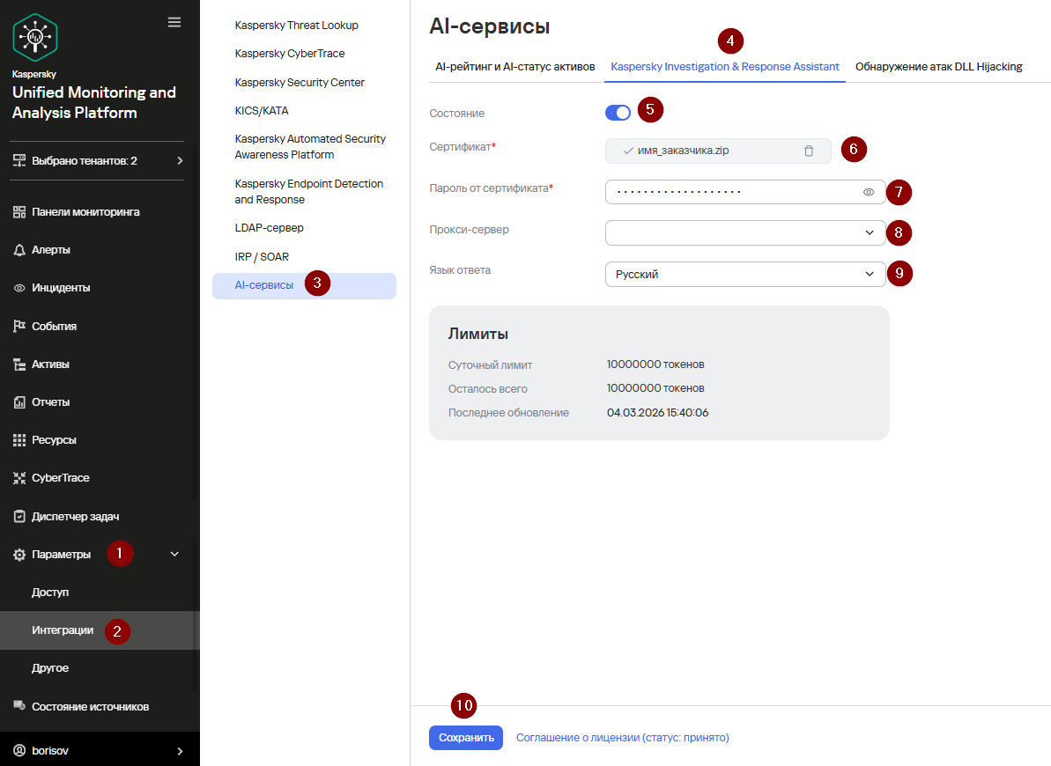1051x766 pixels.
Task: Collapse sidebar with hamburger menu icon
Action: pyautogui.click(x=174, y=23)
